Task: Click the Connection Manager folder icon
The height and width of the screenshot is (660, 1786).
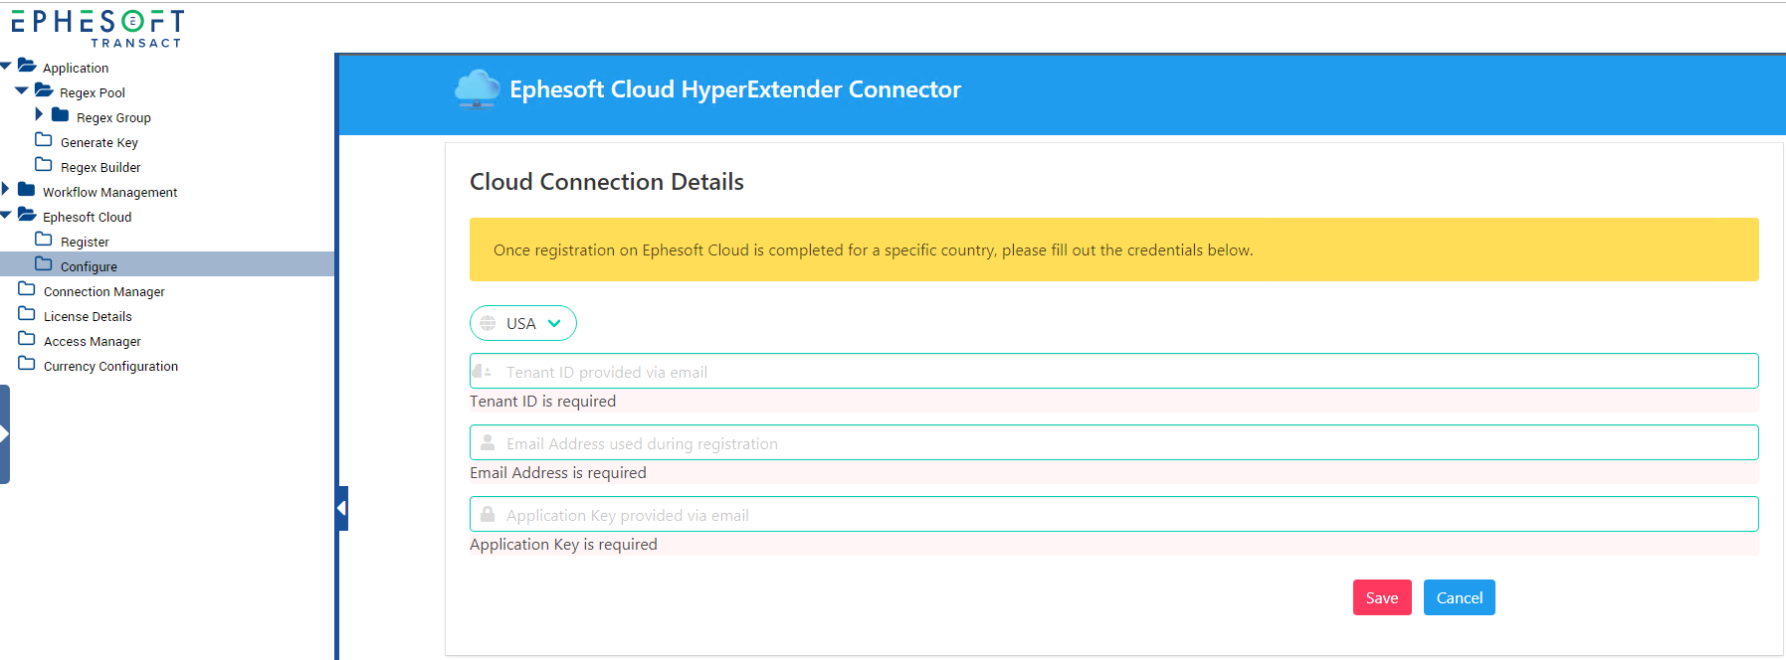Action: coord(27,289)
